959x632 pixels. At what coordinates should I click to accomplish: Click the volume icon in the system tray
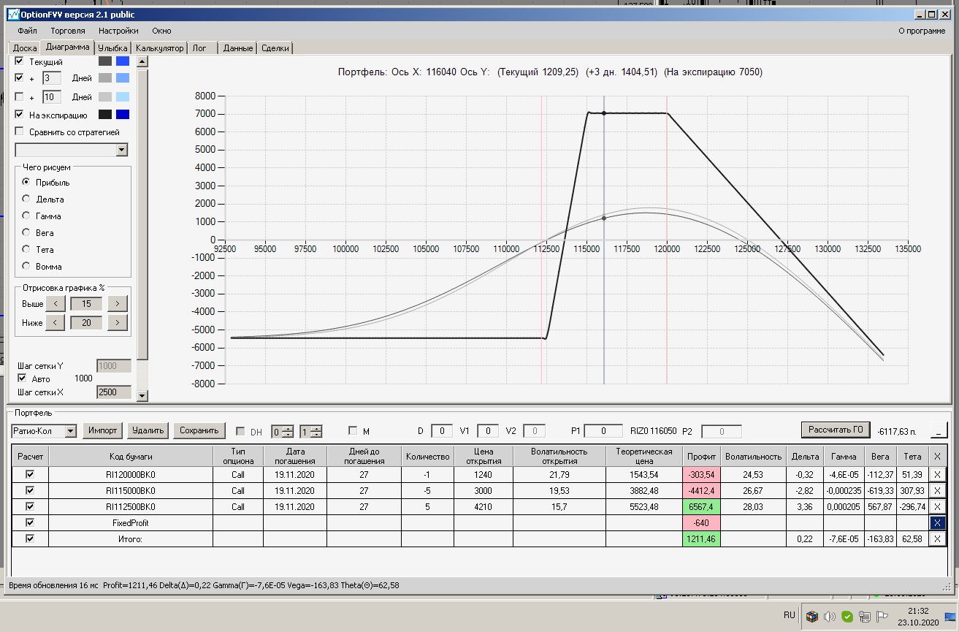coord(829,617)
